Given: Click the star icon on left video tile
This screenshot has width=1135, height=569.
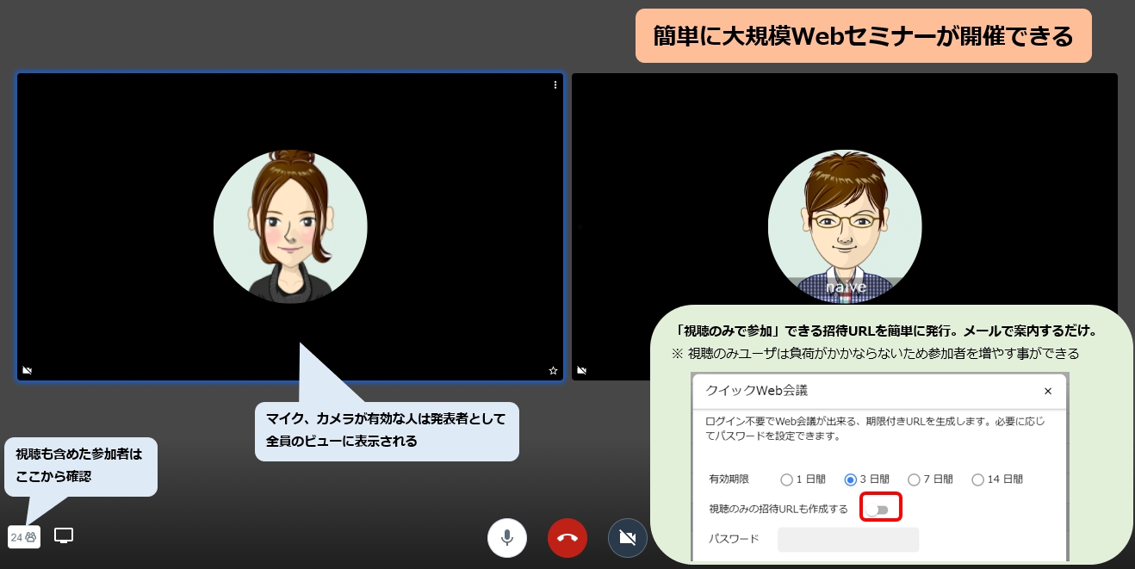Looking at the screenshot, I should 553,370.
